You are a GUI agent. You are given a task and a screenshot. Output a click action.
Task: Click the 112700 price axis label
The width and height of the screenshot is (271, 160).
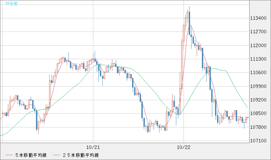(x=258, y=32)
